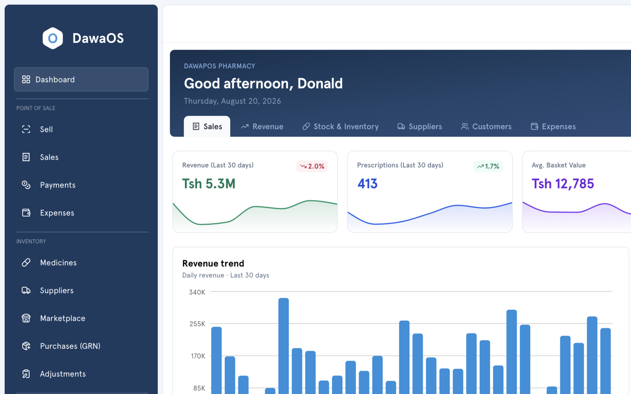Open the Sell page from sidebar
The image size is (631, 394).
click(81, 129)
